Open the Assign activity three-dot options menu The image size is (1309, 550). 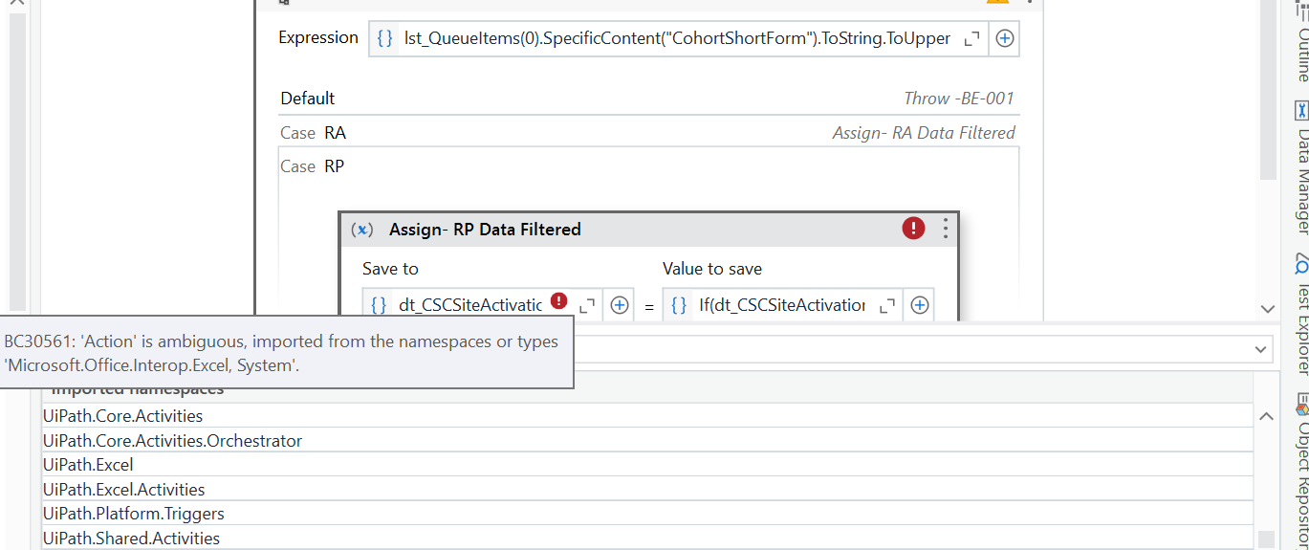click(x=945, y=229)
